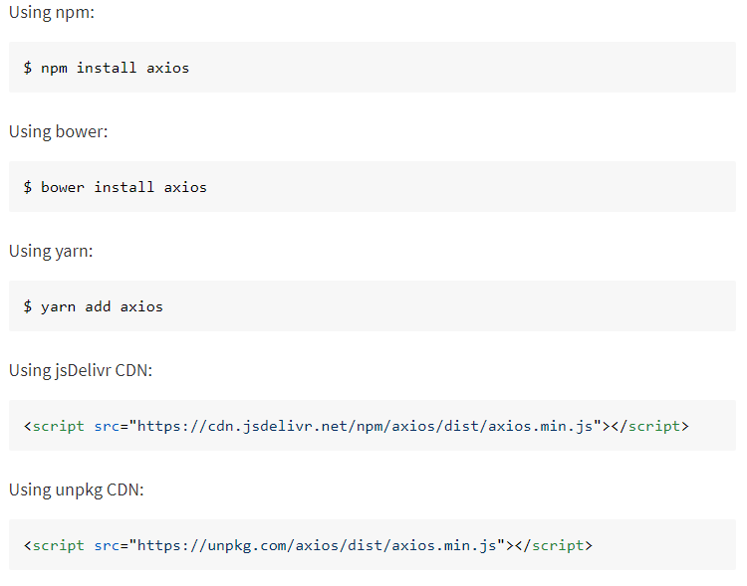
Task: Click the 'Using npm:' heading text
Action: [x=52, y=12]
